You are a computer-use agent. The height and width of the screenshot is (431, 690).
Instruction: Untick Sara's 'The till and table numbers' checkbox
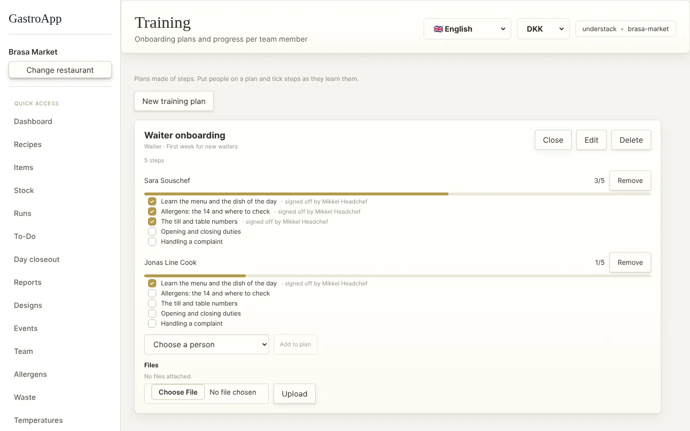pyautogui.click(x=152, y=222)
